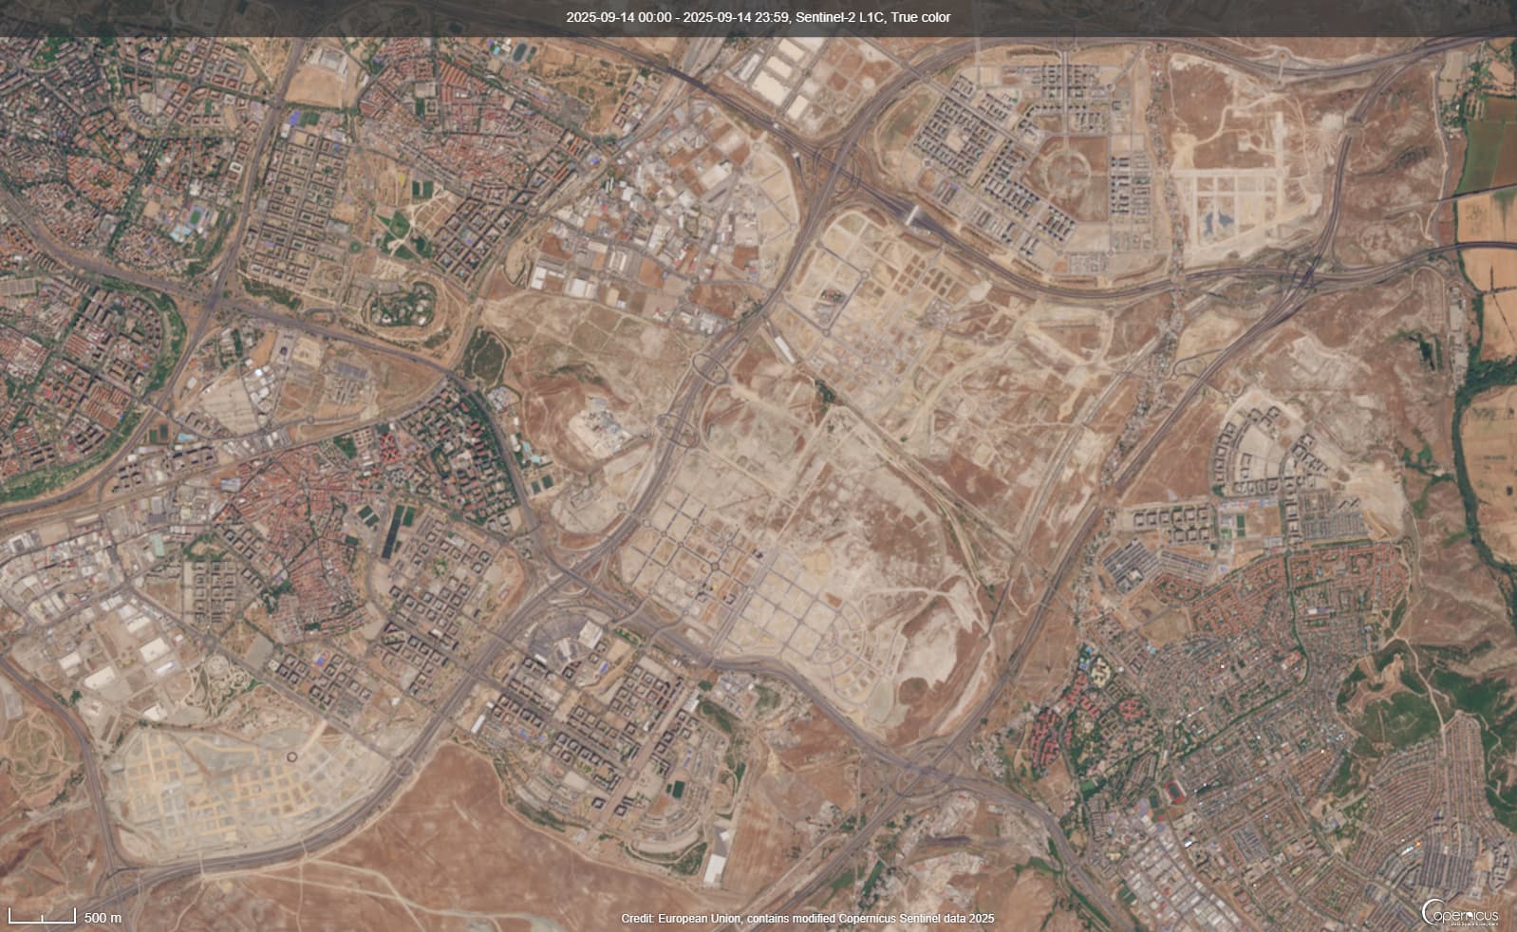Click the large white building at the bottom center
This screenshot has width=1517, height=932.
coord(719,856)
